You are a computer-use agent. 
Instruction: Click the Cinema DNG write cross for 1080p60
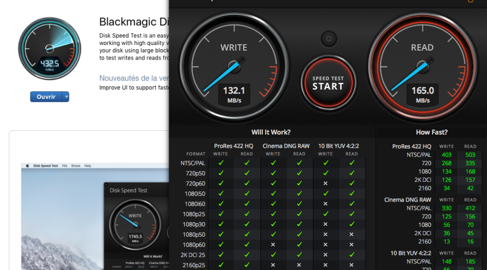(273, 245)
